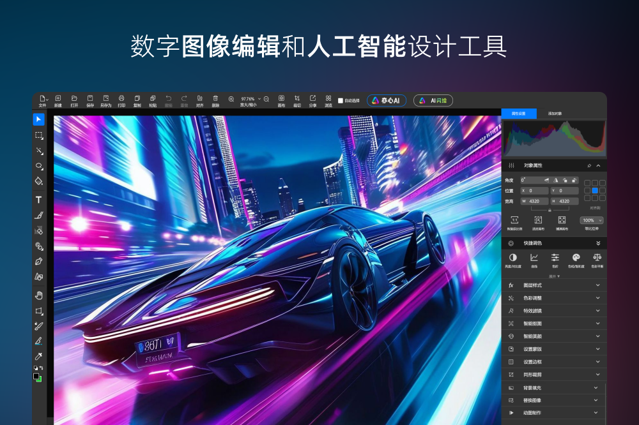Click the 分享 (Share) toolbar icon

[x=312, y=100]
